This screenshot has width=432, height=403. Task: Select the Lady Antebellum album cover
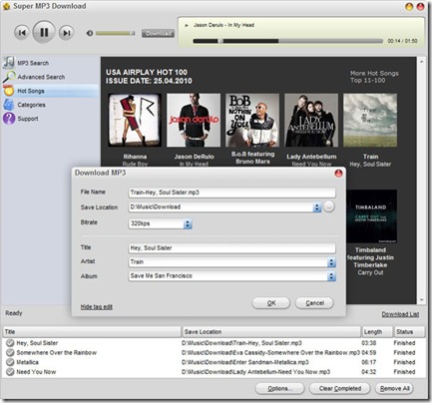(311, 120)
